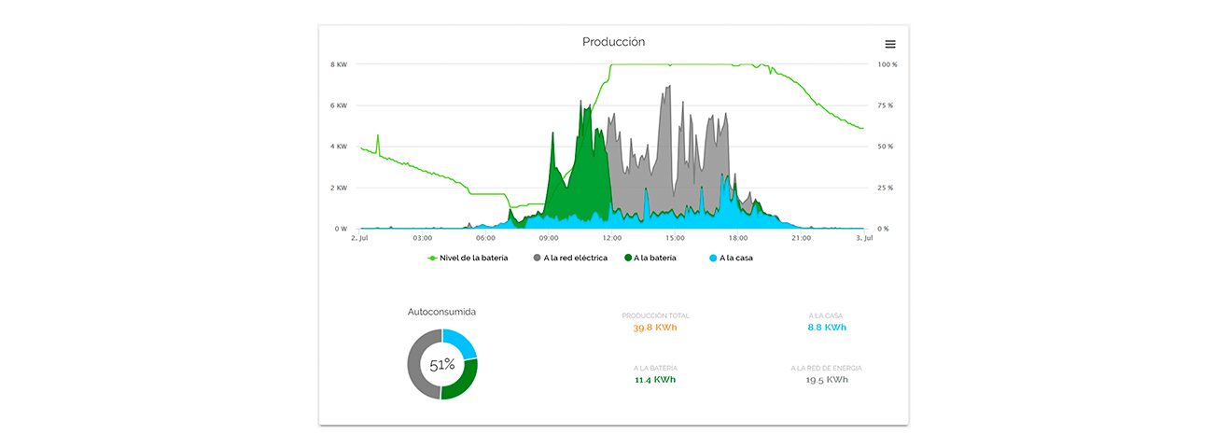The height and width of the screenshot is (448, 1230).
Task: Click the dark green 'A la batería' legend dot
Action: point(628,258)
